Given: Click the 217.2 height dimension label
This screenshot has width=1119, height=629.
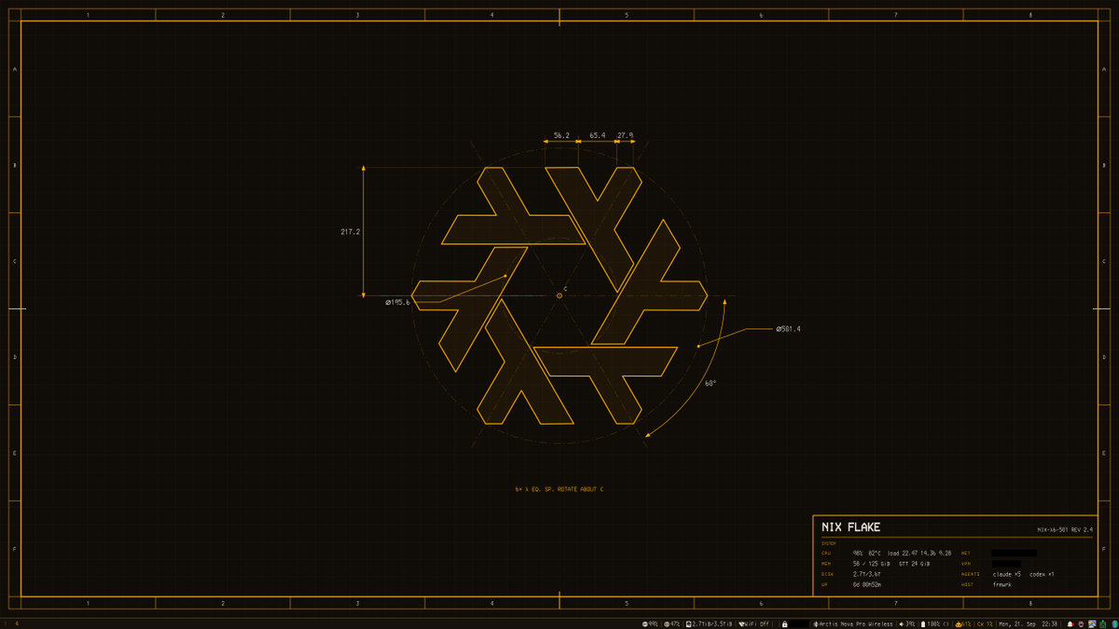Looking at the screenshot, I should (x=351, y=232).
